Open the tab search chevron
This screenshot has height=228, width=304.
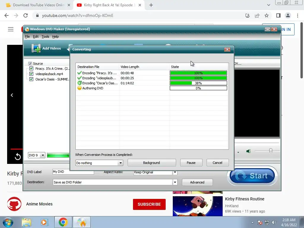(x=268, y=5)
